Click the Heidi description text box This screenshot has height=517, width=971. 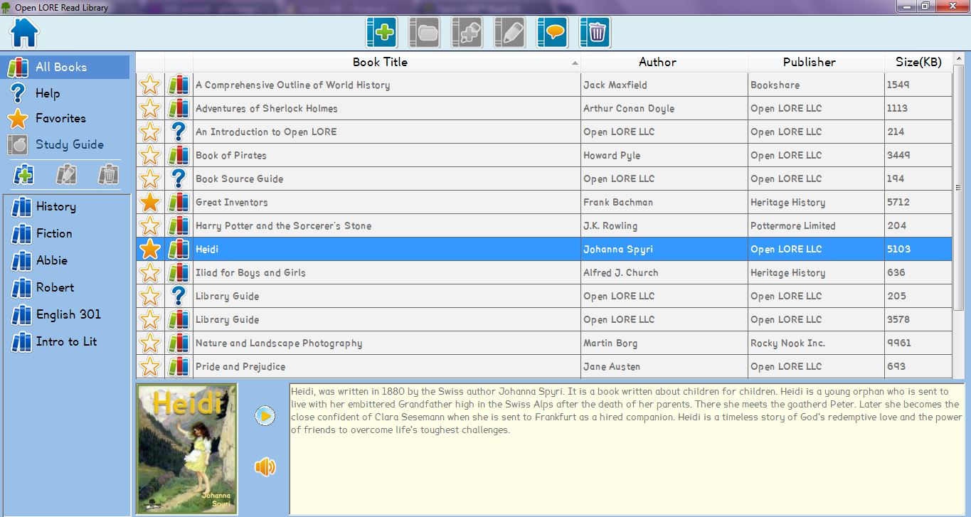click(627, 449)
